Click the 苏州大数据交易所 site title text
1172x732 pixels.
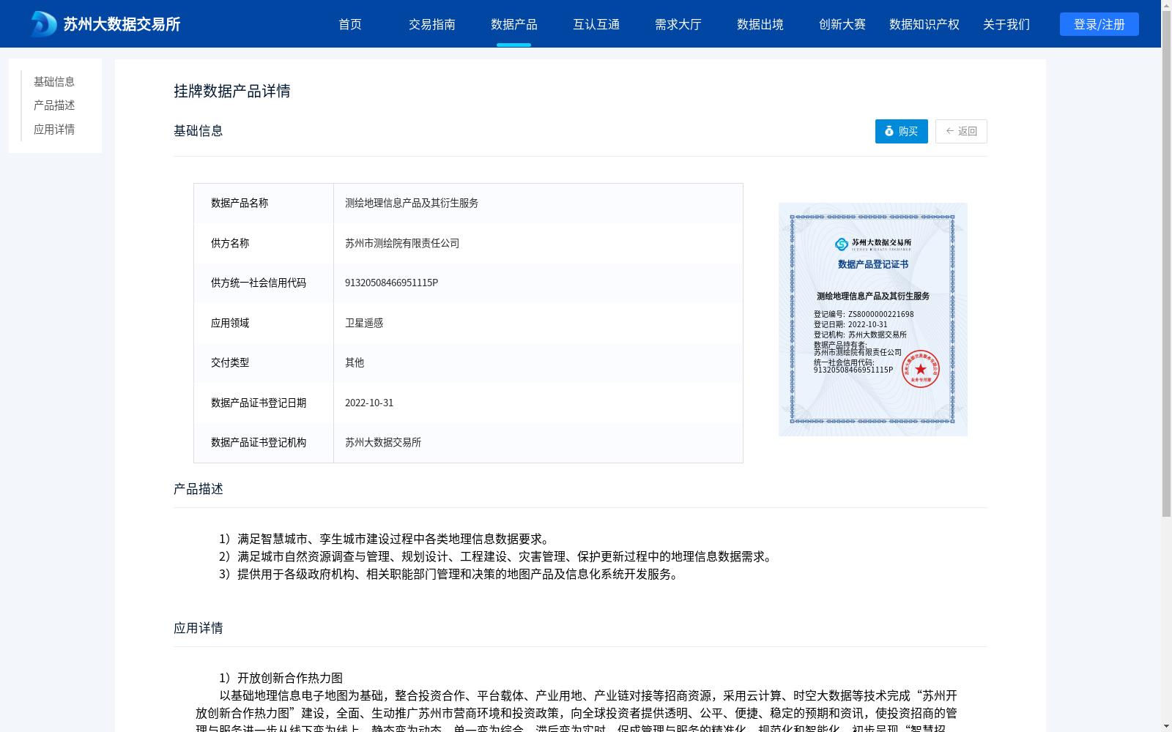tap(122, 24)
